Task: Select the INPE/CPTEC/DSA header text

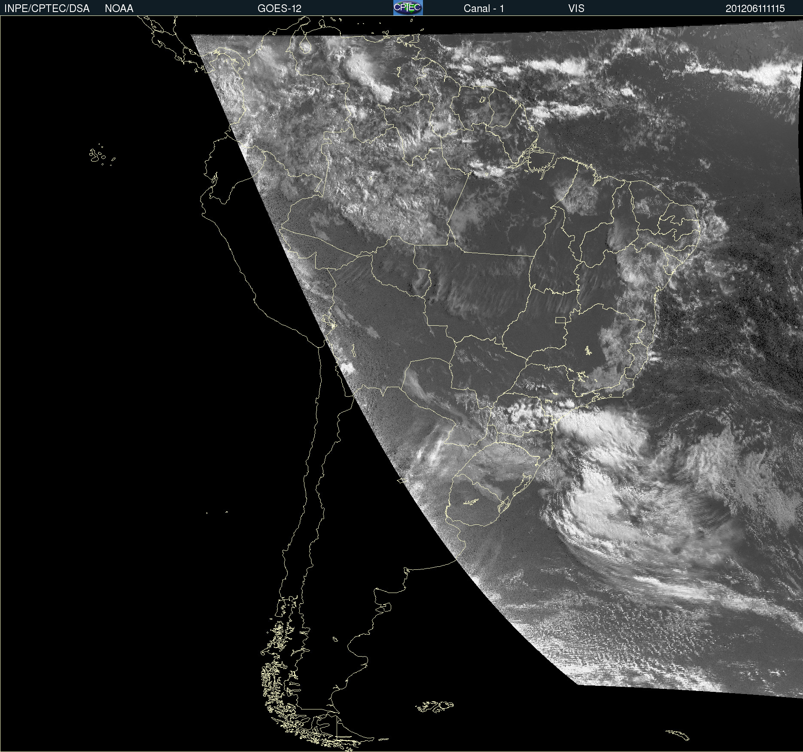Action: (x=47, y=9)
